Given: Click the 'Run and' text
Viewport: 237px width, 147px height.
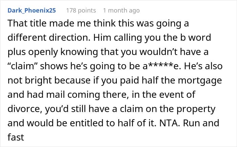Looking at the screenshot, I should tap(201, 123).
